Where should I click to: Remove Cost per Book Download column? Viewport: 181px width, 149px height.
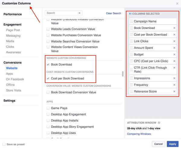[174, 35]
